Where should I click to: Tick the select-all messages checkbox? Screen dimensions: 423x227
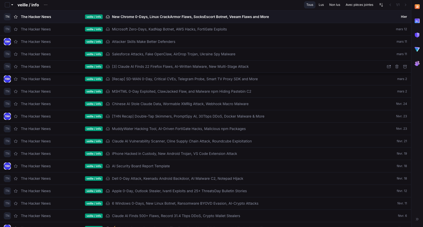[7, 5]
